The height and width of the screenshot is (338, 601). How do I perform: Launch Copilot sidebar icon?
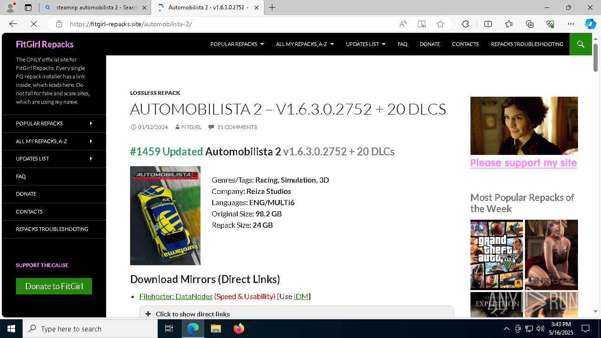(x=590, y=24)
